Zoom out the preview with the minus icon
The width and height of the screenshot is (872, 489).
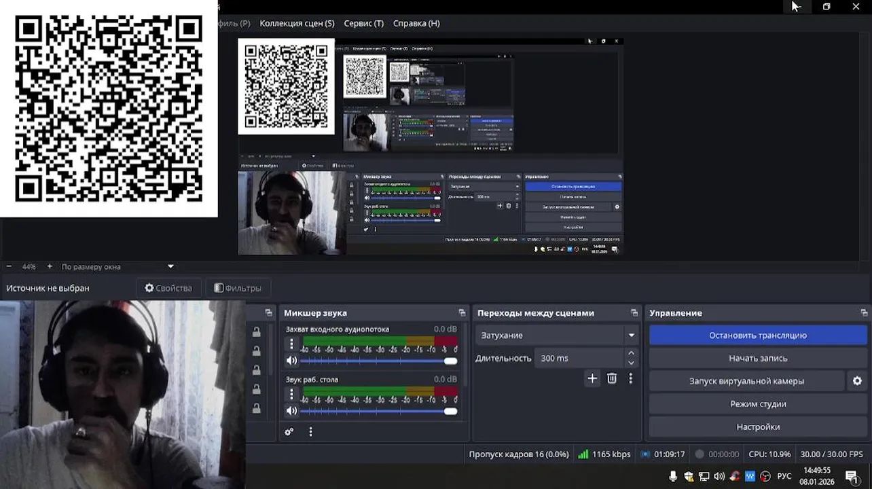click(x=9, y=267)
